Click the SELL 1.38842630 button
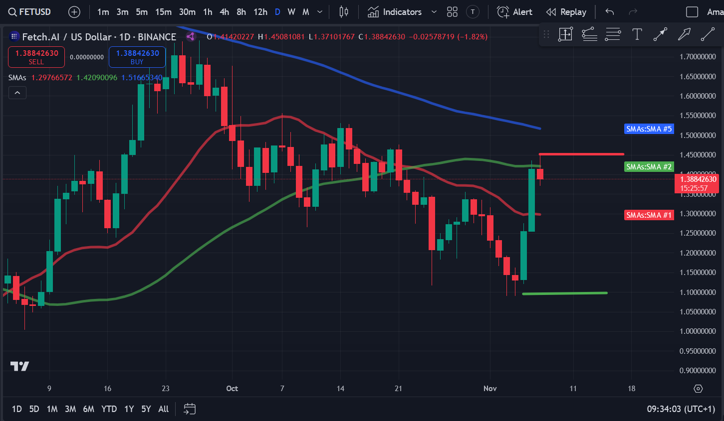Image resolution: width=724 pixels, height=421 pixels. (x=36, y=57)
